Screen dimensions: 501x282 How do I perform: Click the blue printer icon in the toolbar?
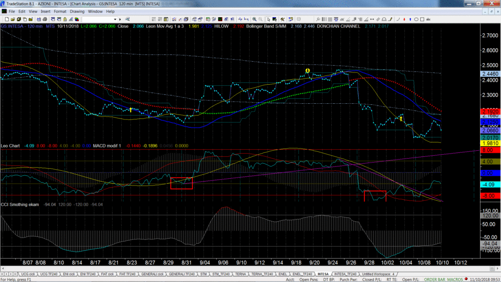click(x=39, y=20)
